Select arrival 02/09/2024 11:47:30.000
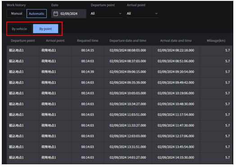 176,126
